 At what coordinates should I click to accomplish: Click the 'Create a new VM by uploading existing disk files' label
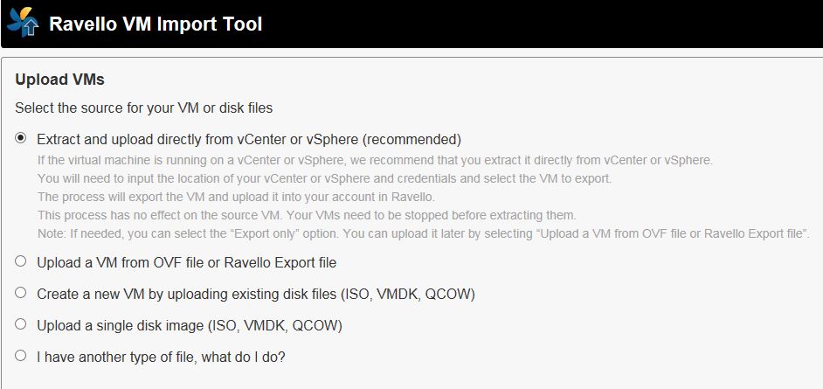pos(256,294)
